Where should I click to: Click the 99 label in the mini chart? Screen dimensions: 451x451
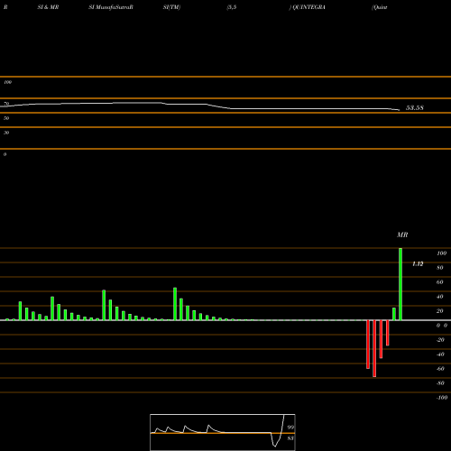pyautogui.click(x=290, y=428)
